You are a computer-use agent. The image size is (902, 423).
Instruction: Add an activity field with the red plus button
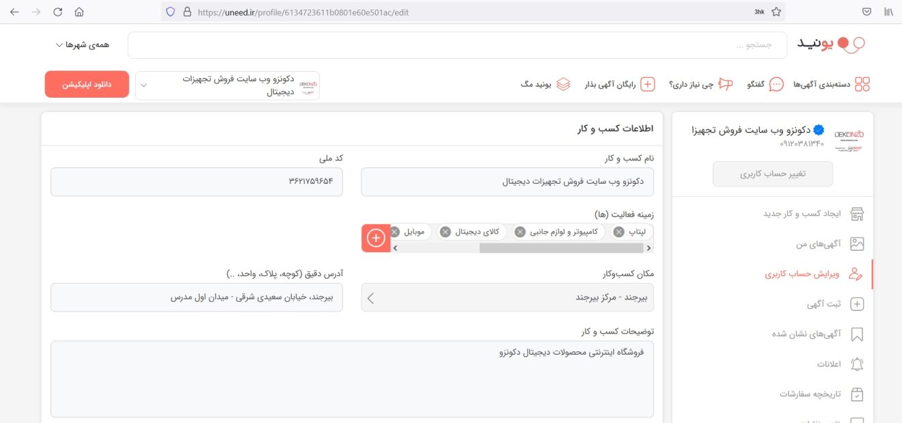376,238
